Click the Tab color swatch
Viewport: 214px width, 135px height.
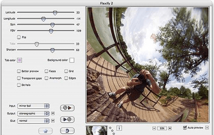(20, 60)
